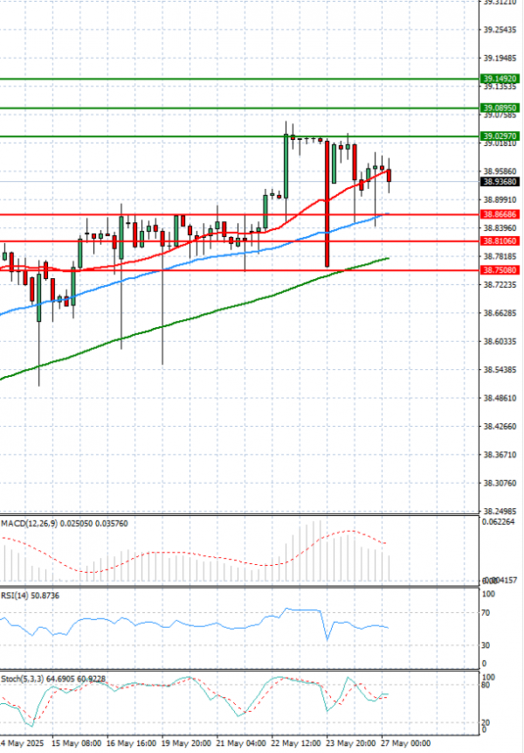Click the 100 level on RSI scale
The height and width of the screenshot is (753, 524).
488,594
